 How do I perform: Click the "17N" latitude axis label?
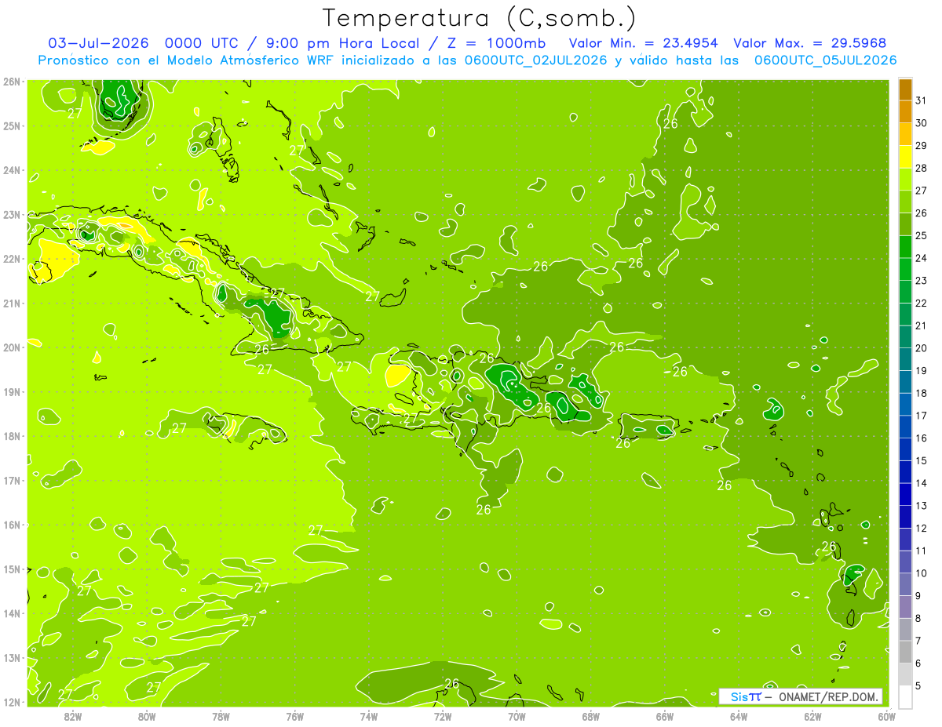click(x=11, y=480)
